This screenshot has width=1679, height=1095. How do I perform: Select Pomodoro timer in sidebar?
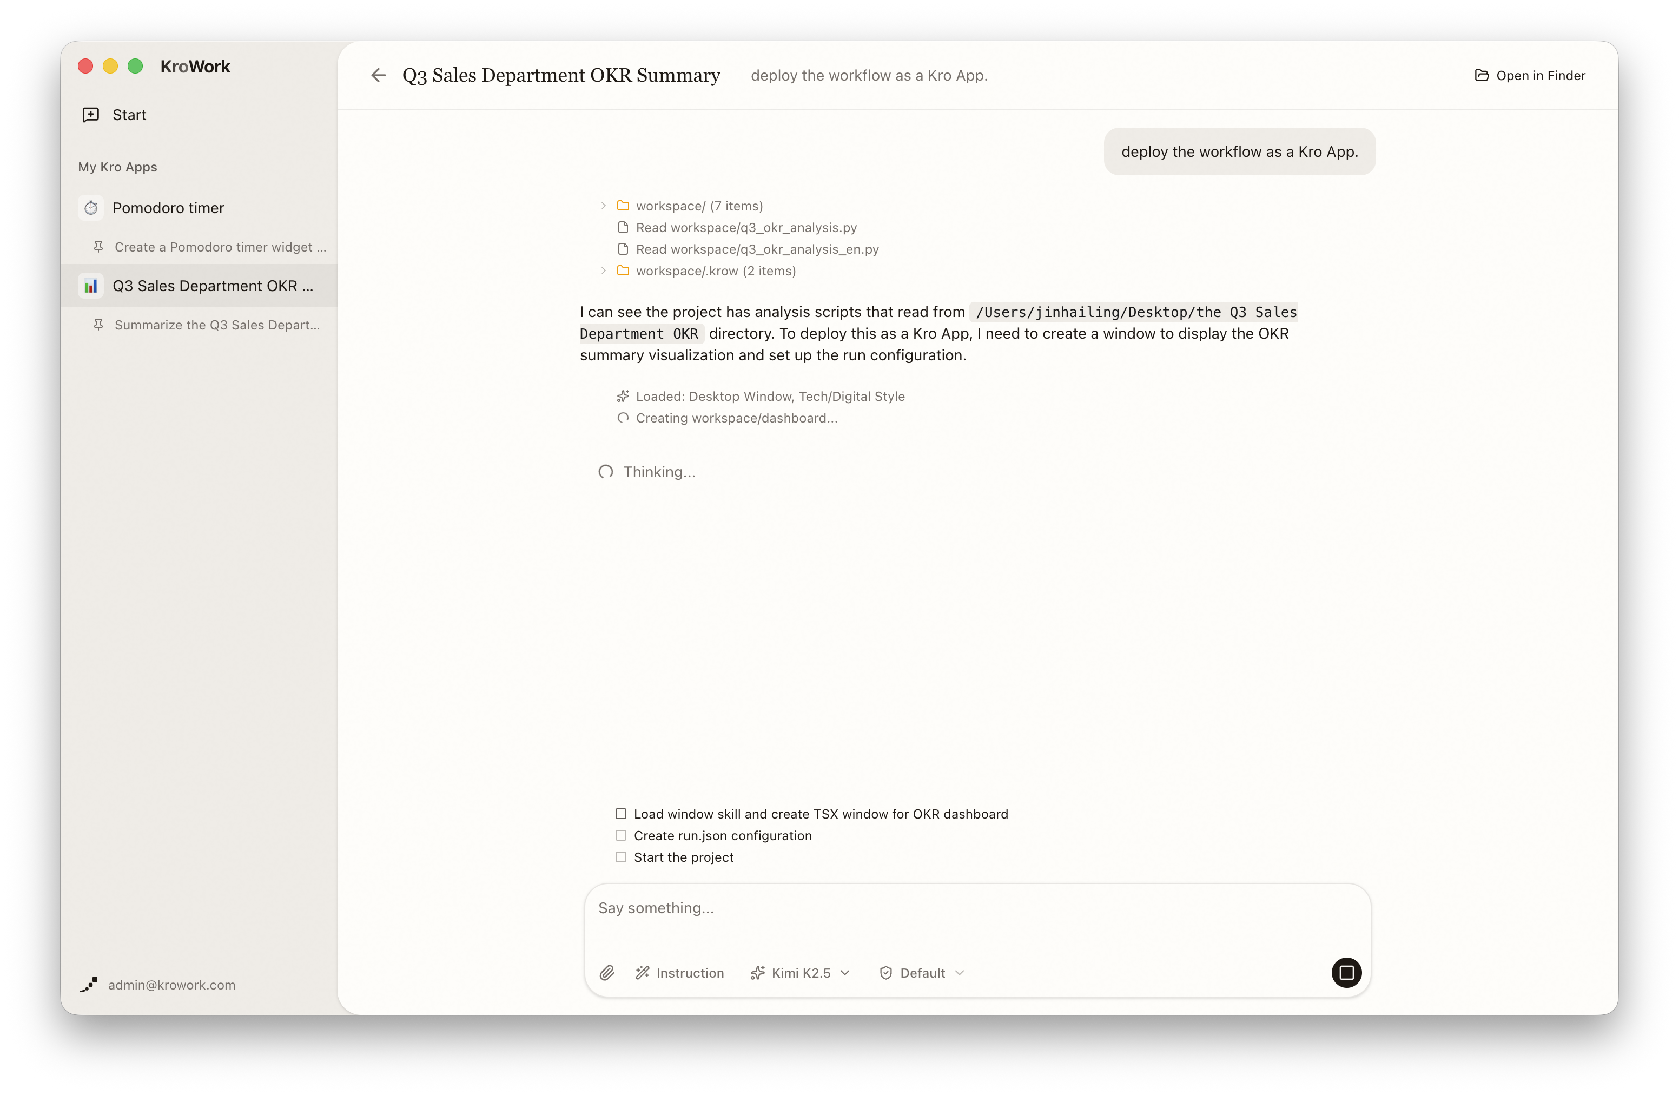click(199, 208)
